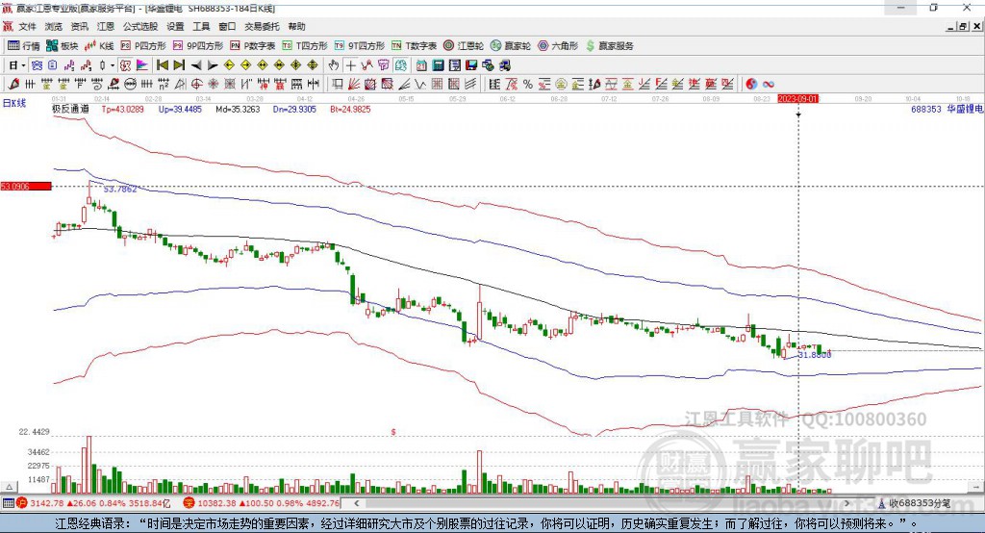
Task: Click the 53.0906 red price label
Action: (26, 186)
